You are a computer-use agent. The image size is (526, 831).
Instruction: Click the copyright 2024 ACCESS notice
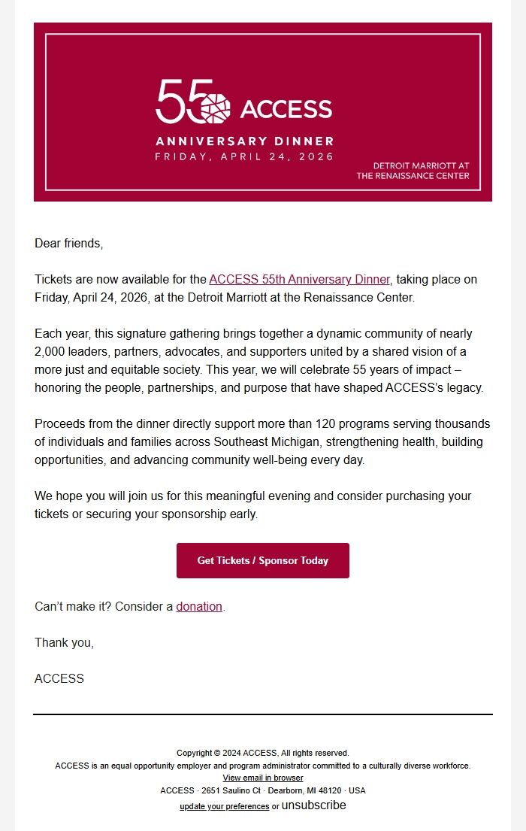click(x=263, y=753)
